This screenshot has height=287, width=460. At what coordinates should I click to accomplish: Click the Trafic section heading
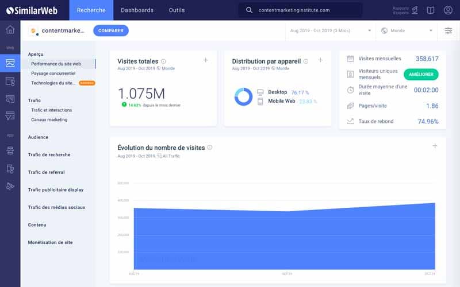[x=34, y=100]
